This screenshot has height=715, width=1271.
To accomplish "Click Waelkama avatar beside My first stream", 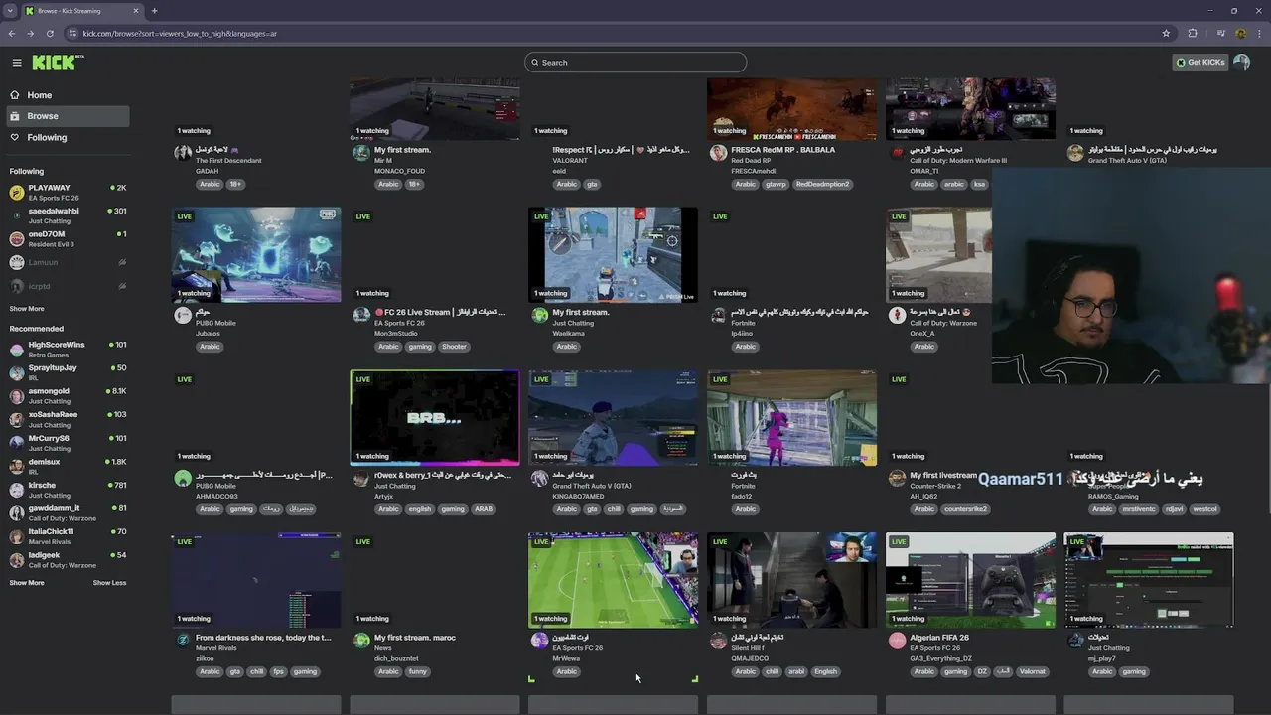I will [539, 315].
